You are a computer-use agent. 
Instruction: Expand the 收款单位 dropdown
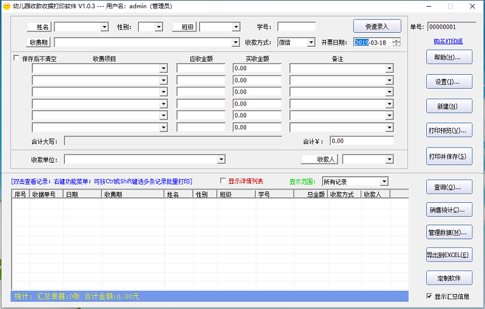[x=221, y=159]
